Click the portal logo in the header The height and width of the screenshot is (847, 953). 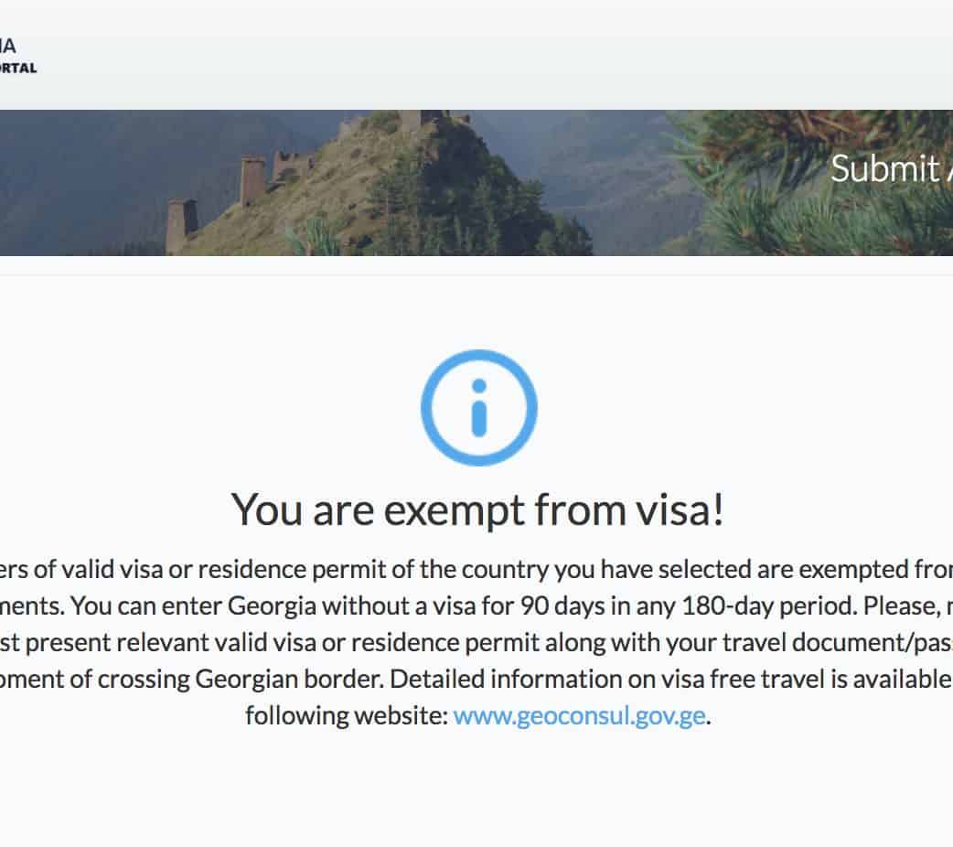point(18,56)
